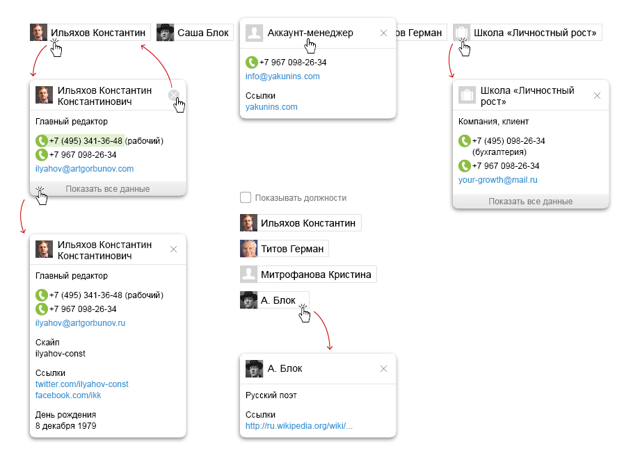Click placeholder avatar of Аккаунт-менеджер card
Viewport: 640px width, 467px height.
pos(254,33)
